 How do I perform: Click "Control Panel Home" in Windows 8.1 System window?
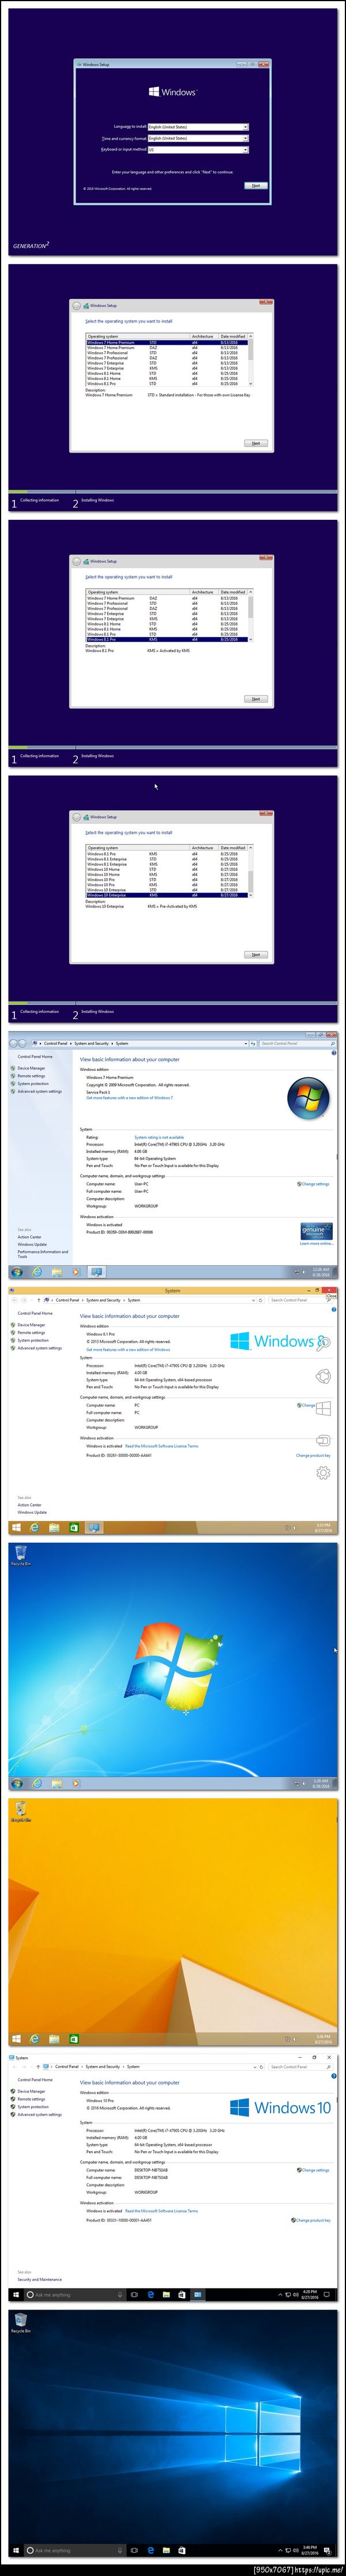pos(35,1313)
